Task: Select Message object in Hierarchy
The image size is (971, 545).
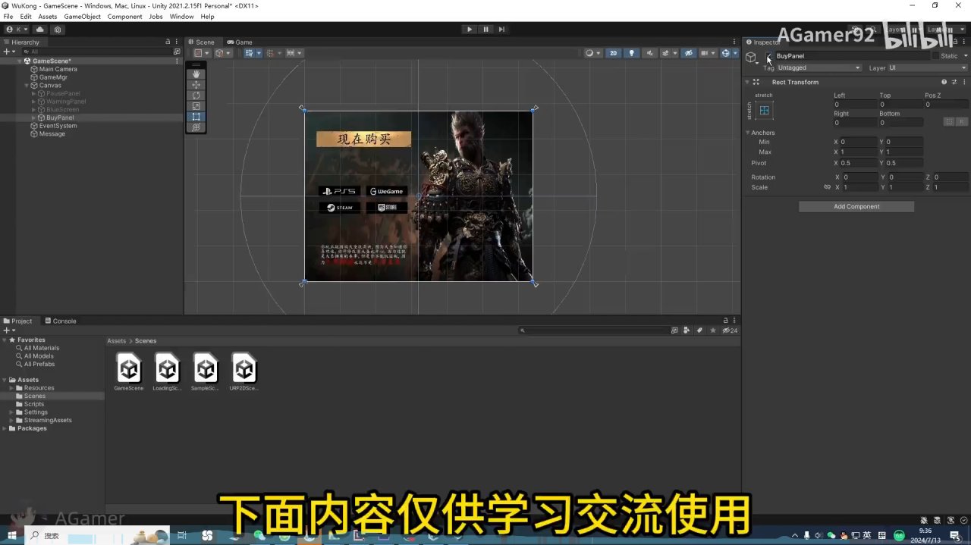Action: pyautogui.click(x=52, y=134)
